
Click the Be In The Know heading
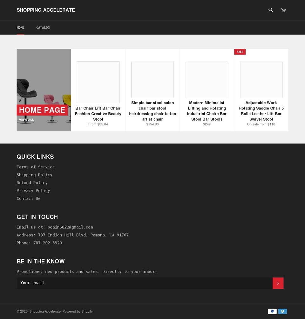[41, 261]
